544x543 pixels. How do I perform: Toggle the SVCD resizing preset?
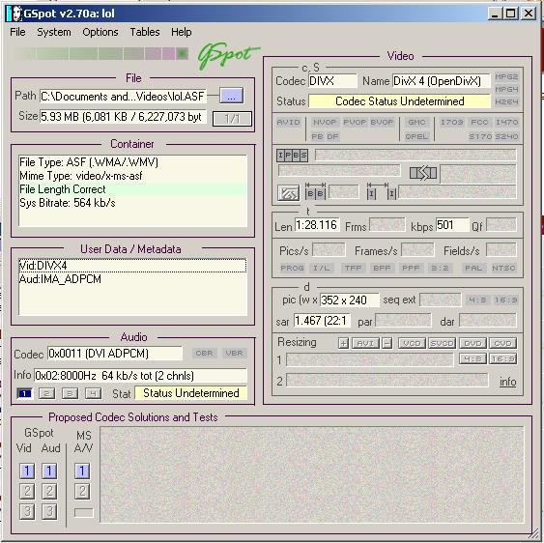[442, 343]
